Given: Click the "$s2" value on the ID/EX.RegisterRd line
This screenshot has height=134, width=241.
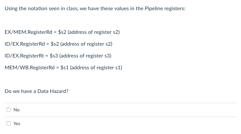Looking at the screenshot, I should coord(55,44).
